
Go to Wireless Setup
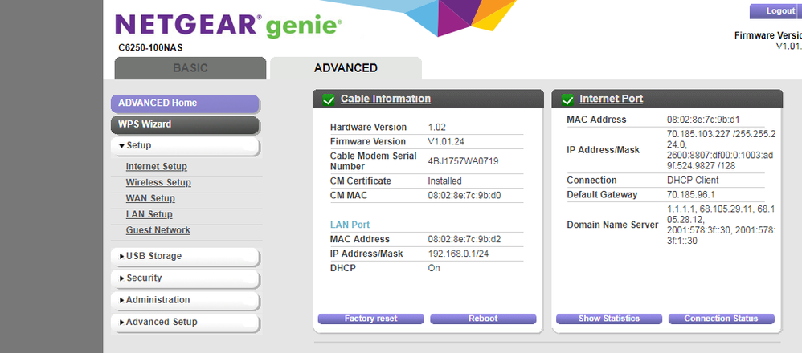pos(158,183)
